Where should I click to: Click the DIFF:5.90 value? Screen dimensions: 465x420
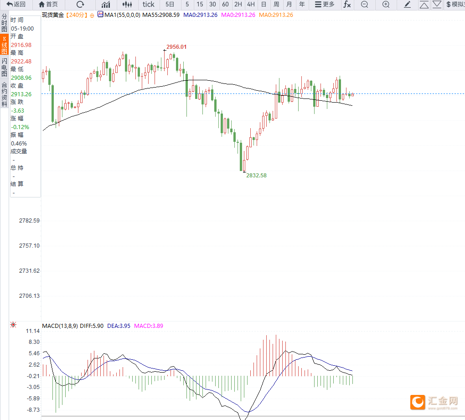click(92, 326)
